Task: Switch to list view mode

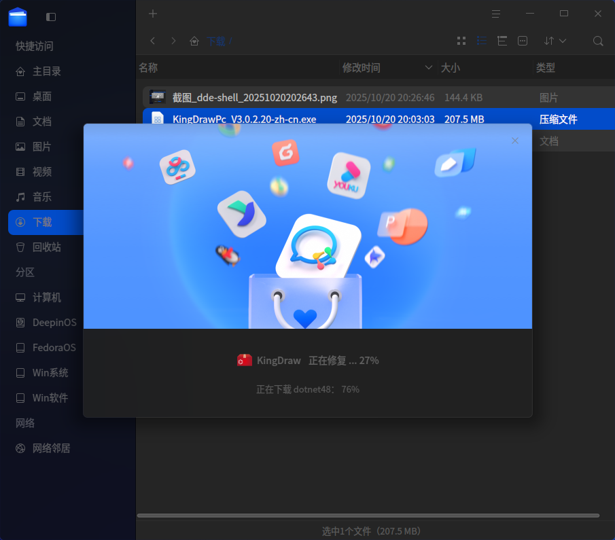Action: point(482,41)
